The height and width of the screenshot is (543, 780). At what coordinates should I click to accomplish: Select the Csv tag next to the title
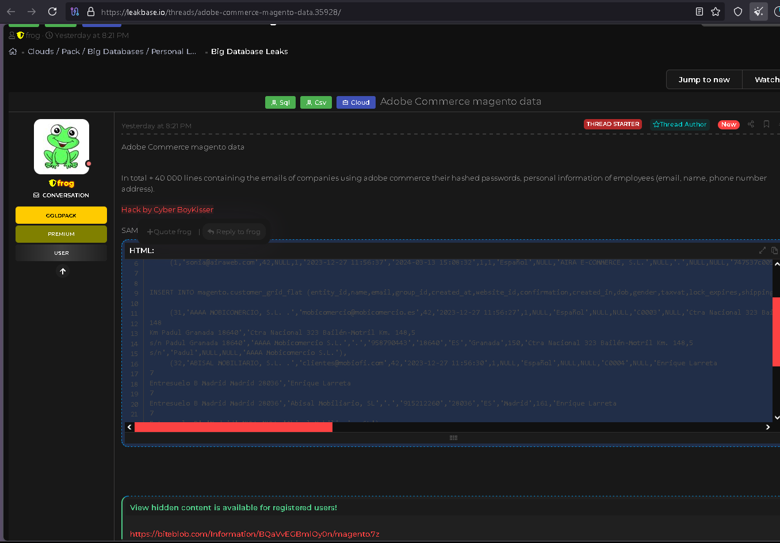tap(316, 102)
